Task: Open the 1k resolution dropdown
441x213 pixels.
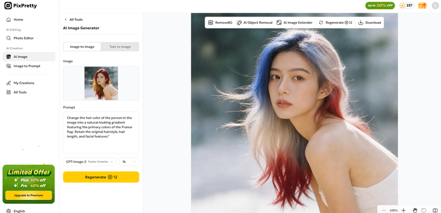Action: coord(129,162)
